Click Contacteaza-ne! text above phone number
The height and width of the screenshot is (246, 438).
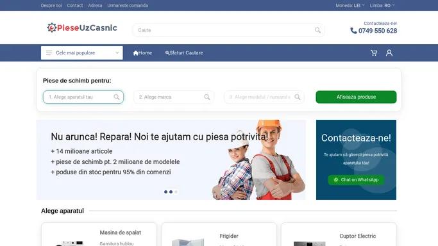(x=380, y=23)
